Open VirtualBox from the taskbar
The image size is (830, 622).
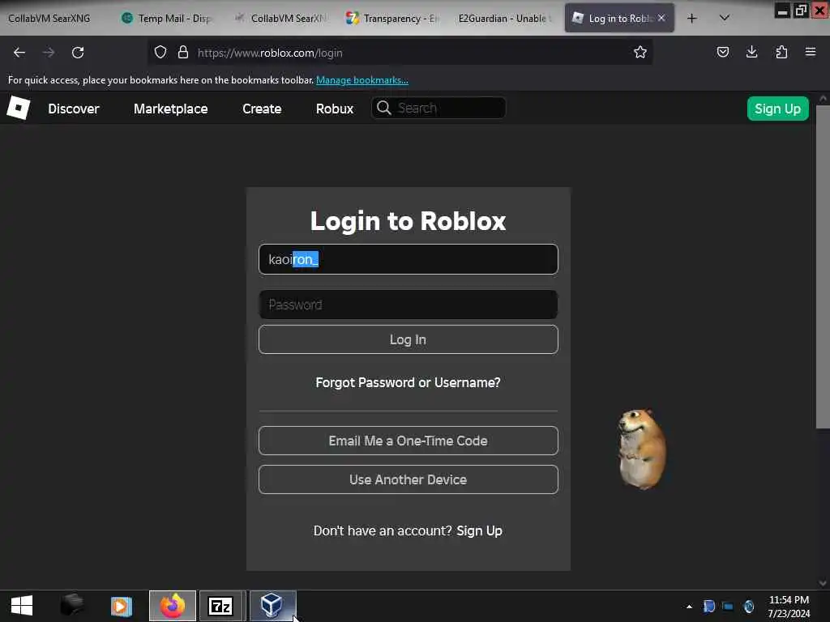click(272, 606)
